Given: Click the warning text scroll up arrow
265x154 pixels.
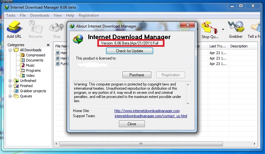Looking at the screenshot, I should [188, 85].
